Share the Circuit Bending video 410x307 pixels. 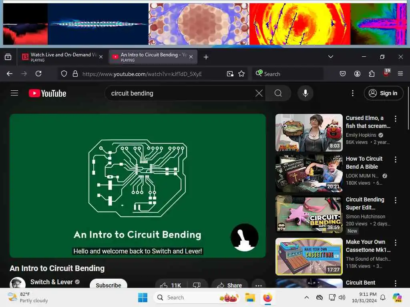[229, 285]
